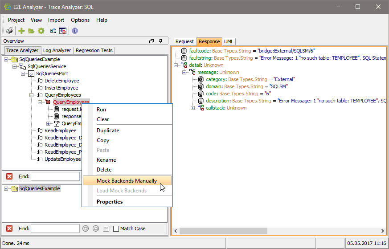Click the printer icon in the toolbar
This screenshot has width=389, height=249.
tap(9, 31)
